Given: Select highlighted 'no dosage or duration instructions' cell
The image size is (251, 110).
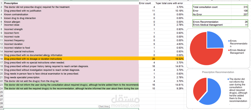Looking at the screenshot, I should [71, 59].
